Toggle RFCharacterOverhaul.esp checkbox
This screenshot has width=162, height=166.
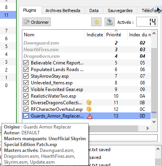click(26, 109)
